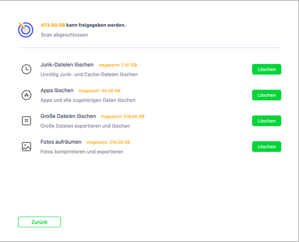Click the 'Insgesamt: 34.50 GB' total label
This screenshot has width=299, height=242.
pos(99,91)
